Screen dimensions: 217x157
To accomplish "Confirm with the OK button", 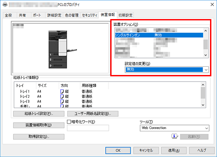I will tap(118, 150).
